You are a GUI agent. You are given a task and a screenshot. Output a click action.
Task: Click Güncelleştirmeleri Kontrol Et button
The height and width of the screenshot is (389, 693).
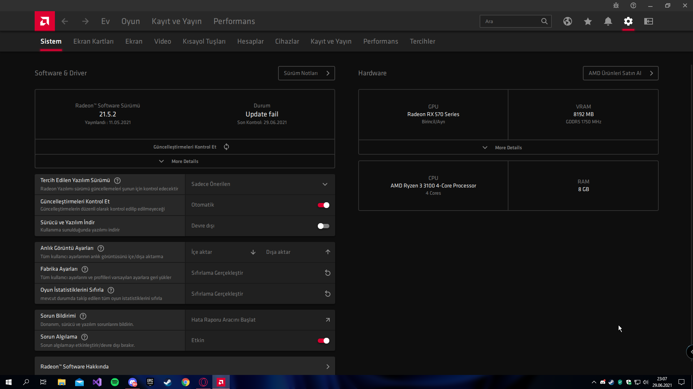point(185,147)
